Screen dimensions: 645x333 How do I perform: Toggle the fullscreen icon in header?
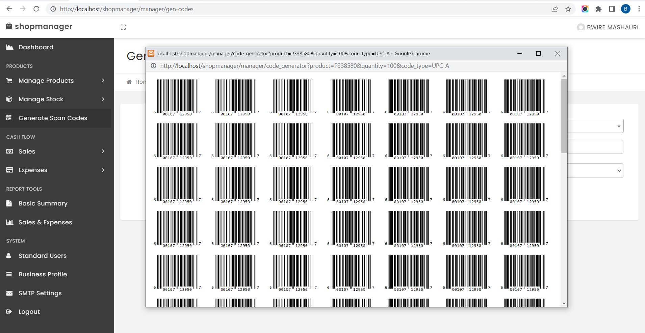point(123,27)
